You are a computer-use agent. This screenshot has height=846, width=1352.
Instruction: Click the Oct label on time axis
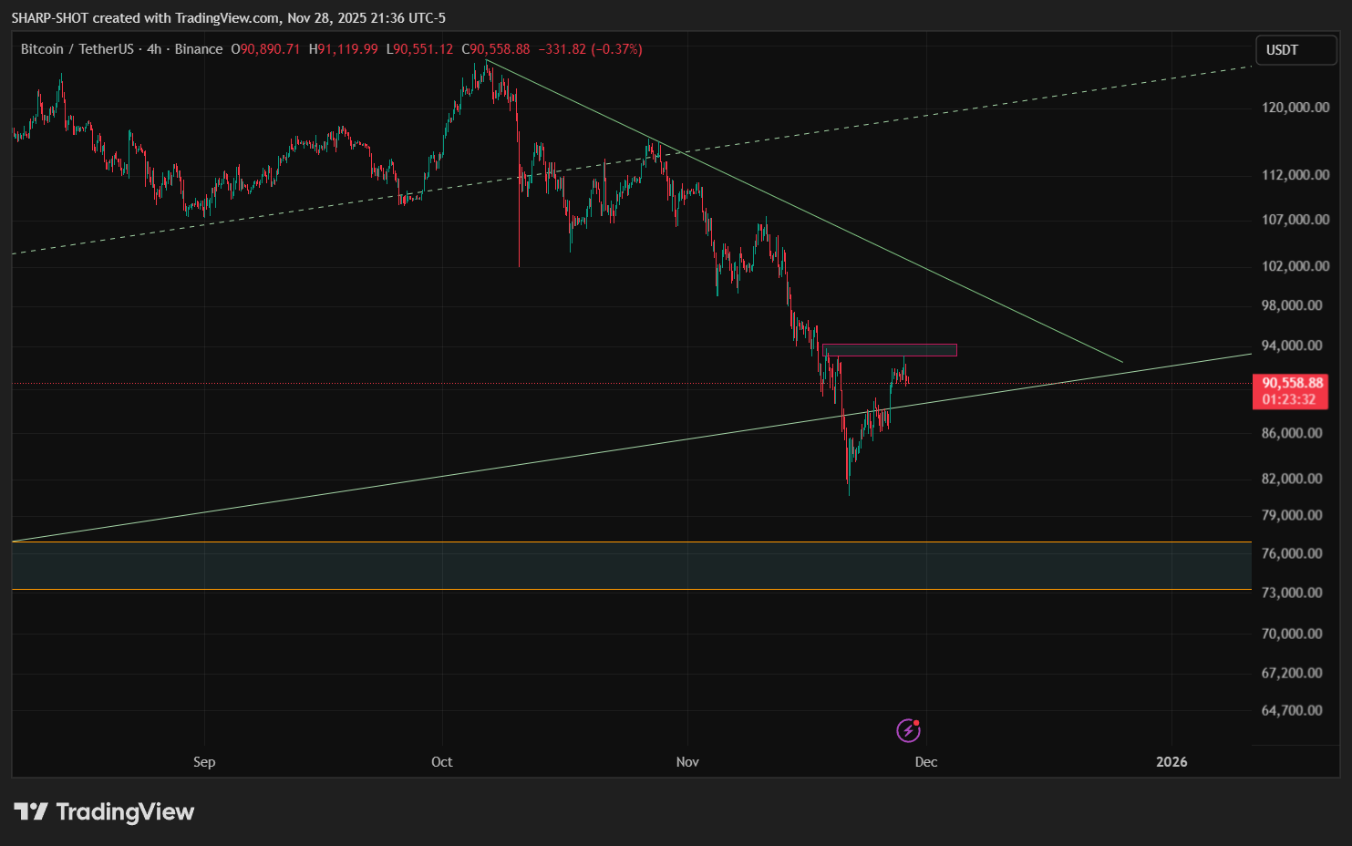tap(442, 762)
